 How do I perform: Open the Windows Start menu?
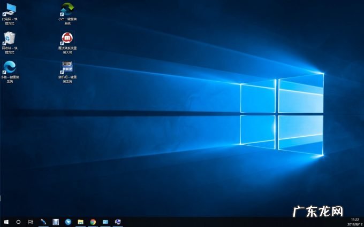[x=6, y=222]
